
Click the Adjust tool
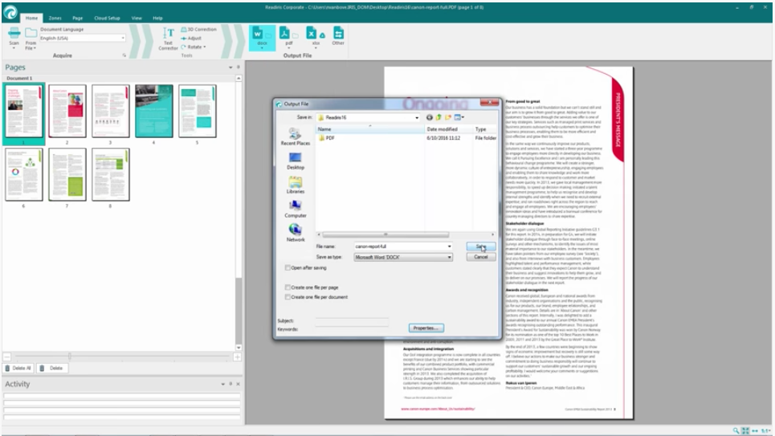coord(191,38)
